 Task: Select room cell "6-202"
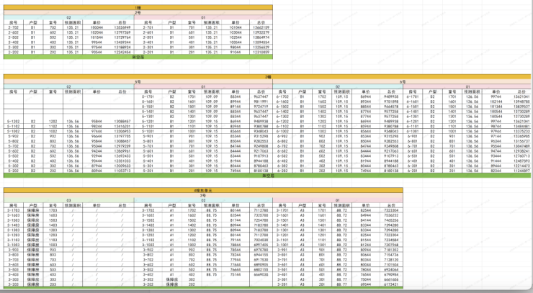pyautogui.click(x=282, y=171)
